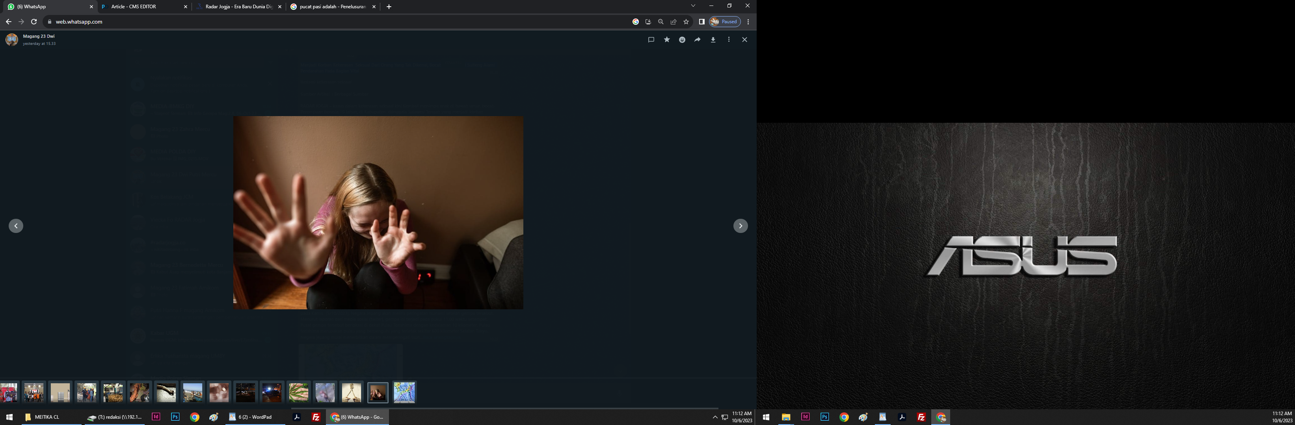
Task: Open the Chrome three-dot menu
Action: click(x=748, y=22)
